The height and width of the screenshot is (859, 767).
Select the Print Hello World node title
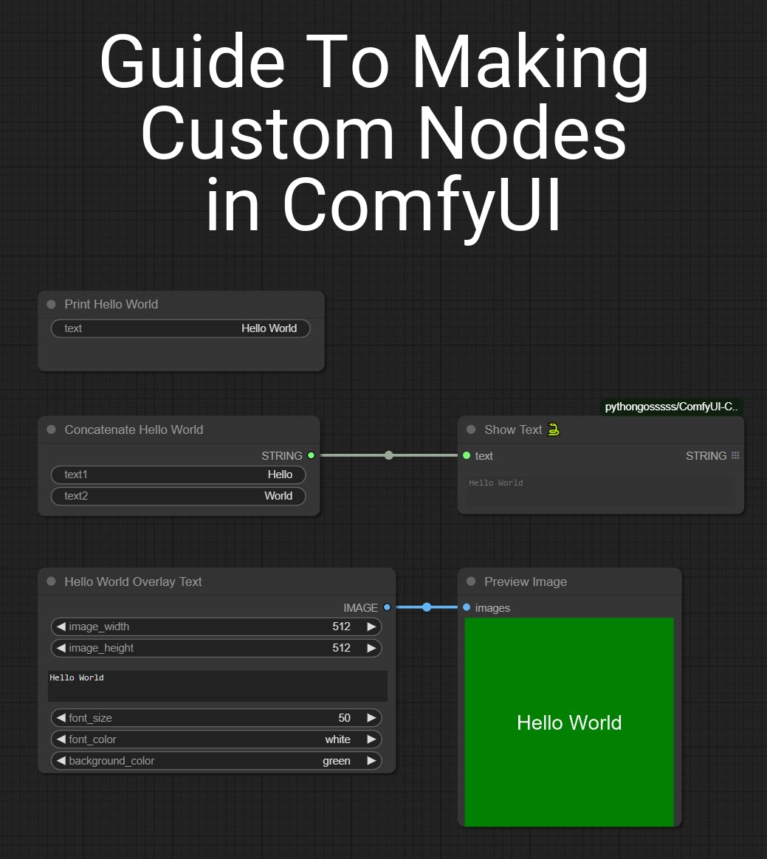pyautogui.click(x=111, y=304)
